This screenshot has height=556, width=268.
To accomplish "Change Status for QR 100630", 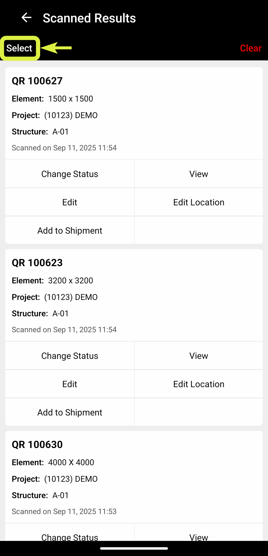I will 70,536.
